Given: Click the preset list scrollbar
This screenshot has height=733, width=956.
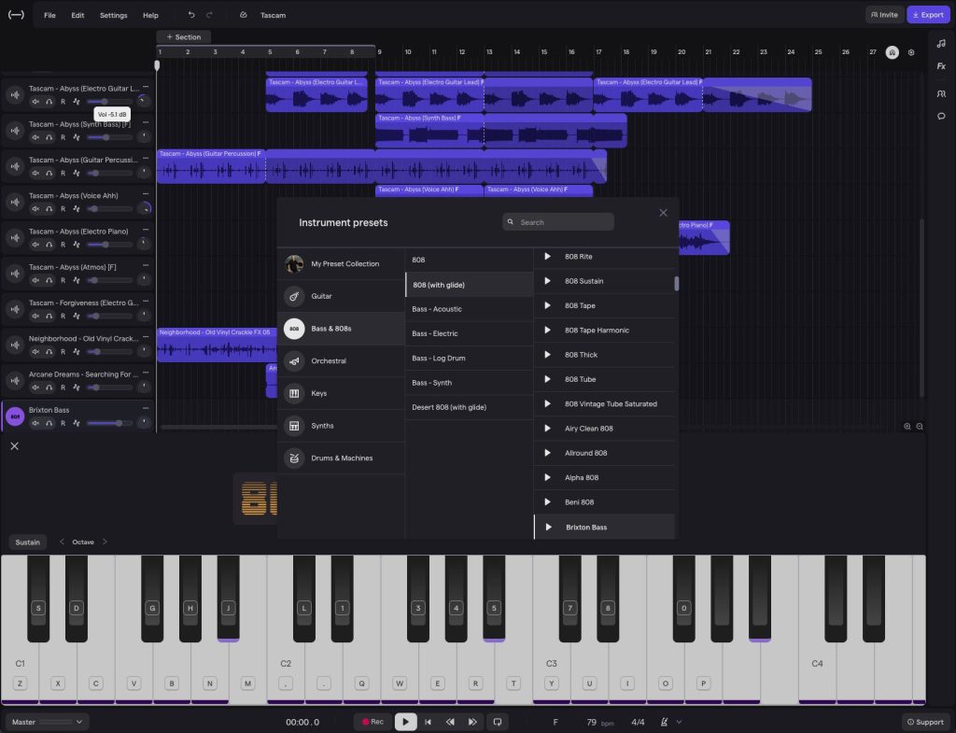Looking at the screenshot, I should [676, 284].
